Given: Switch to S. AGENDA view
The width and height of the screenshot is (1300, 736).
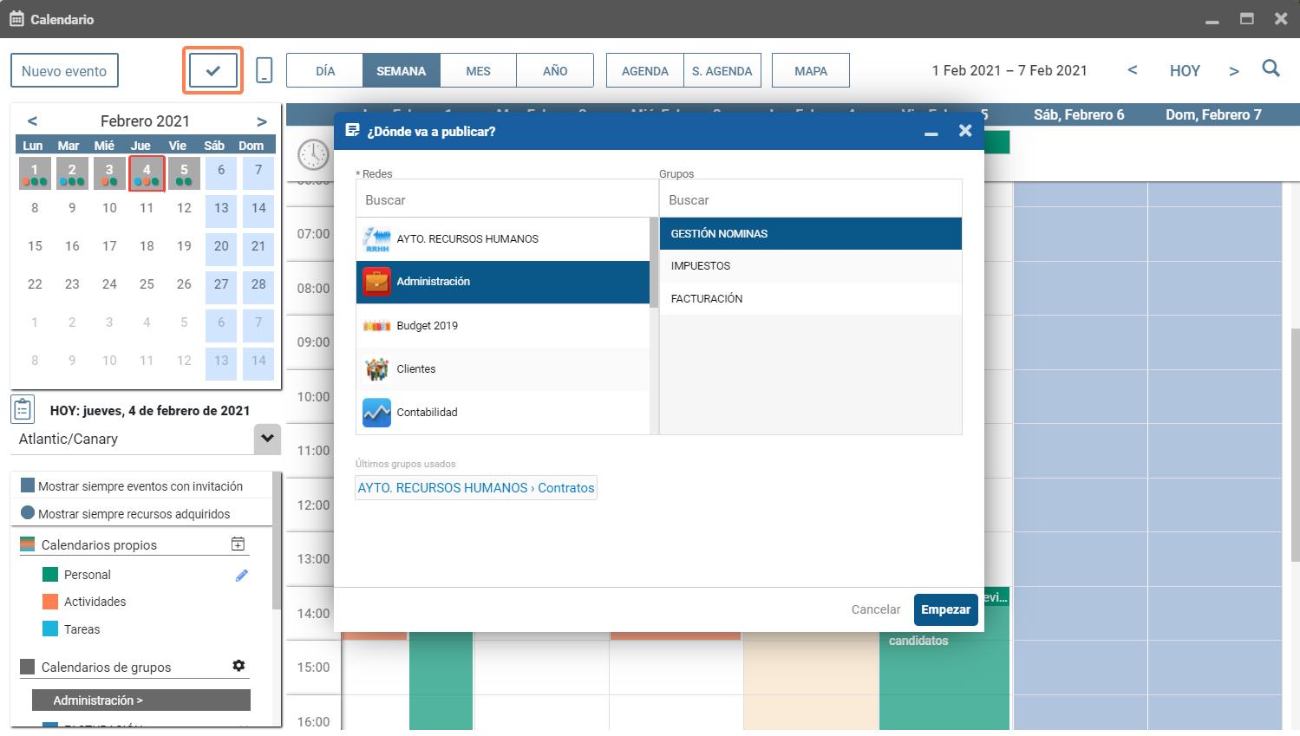Looking at the screenshot, I should coord(722,71).
